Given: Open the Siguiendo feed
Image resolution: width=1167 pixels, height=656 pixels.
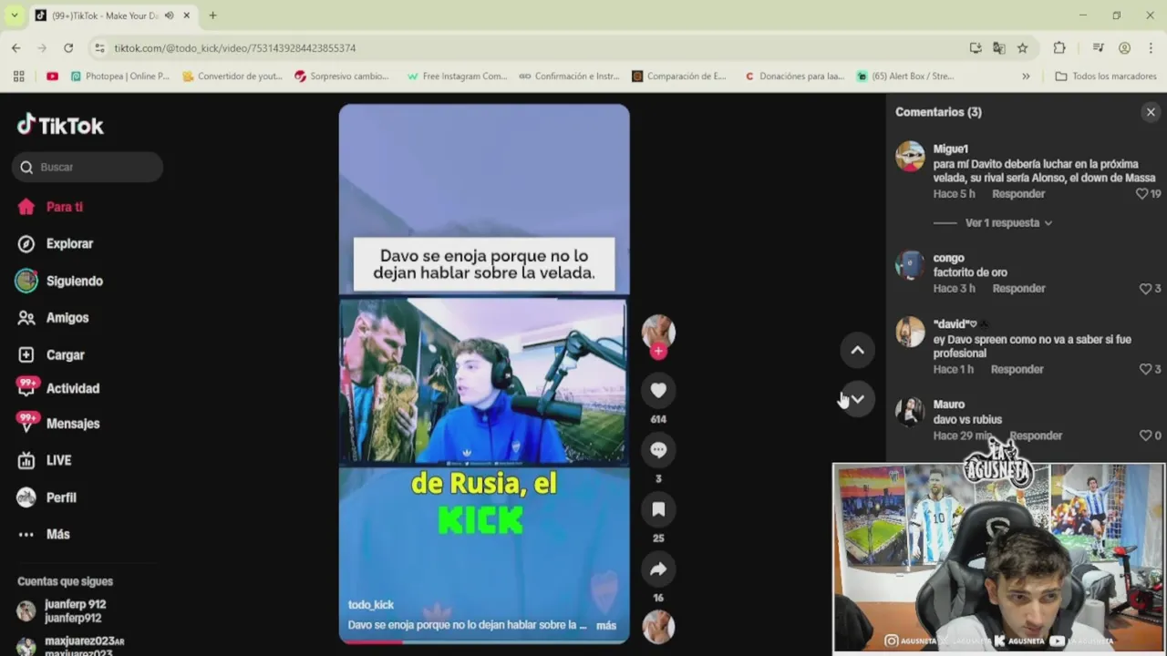Looking at the screenshot, I should click(x=60, y=281).
